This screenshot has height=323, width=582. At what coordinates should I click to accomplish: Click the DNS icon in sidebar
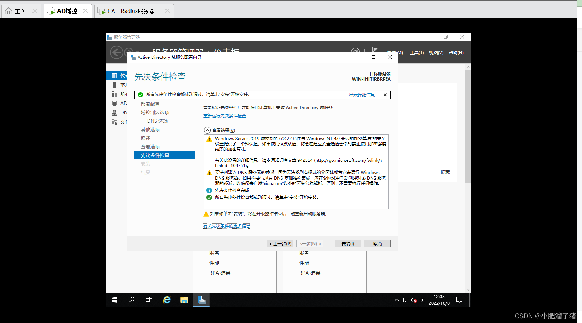click(x=114, y=113)
